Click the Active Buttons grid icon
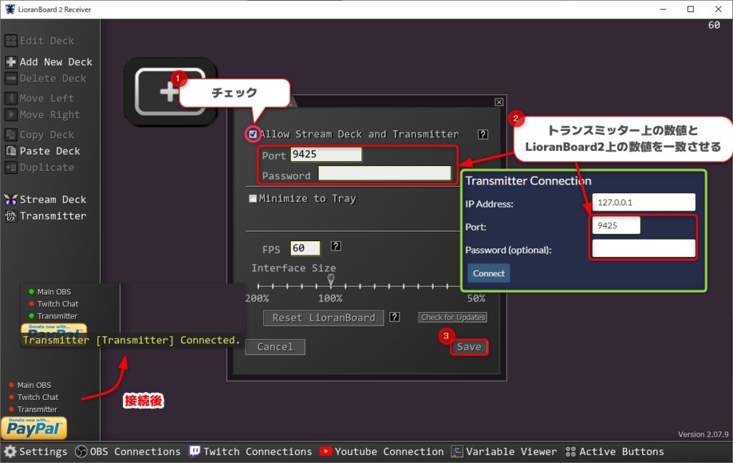This screenshot has height=463, width=733. tap(571, 452)
